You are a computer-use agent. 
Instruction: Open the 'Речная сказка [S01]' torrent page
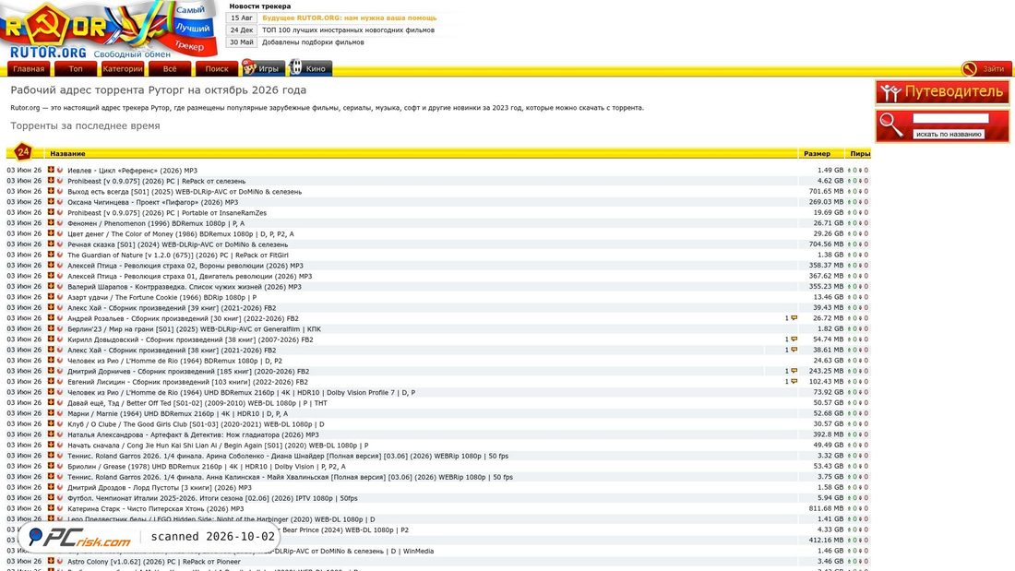177,244
